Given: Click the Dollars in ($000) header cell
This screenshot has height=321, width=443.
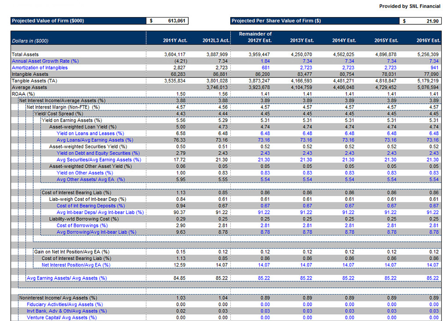Looking at the screenshot, I should click(30, 41).
